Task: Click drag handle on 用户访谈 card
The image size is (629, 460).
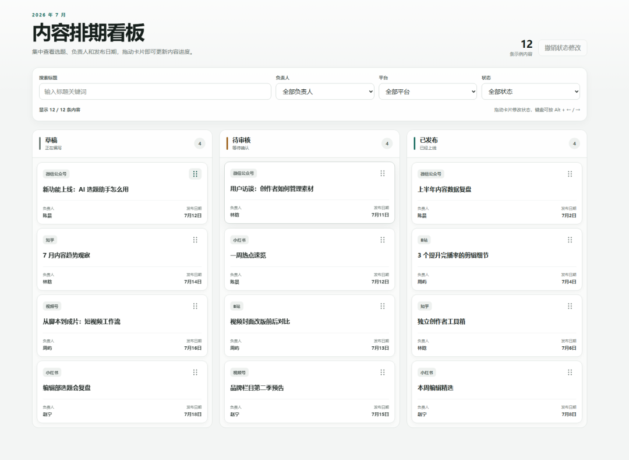Action: [x=382, y=173]
